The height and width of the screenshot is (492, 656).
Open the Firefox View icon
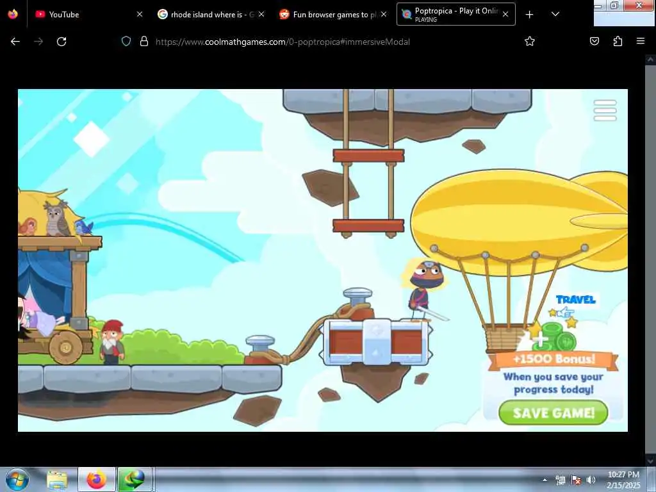pyautogui.click(x=13, y=14)
